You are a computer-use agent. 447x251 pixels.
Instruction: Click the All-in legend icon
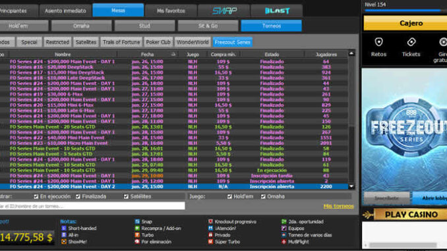pyautogui.click(x=64, y=235)
